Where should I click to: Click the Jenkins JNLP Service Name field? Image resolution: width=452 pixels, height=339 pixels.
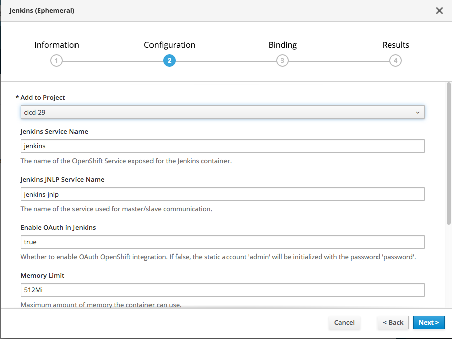tap(222, 194)
